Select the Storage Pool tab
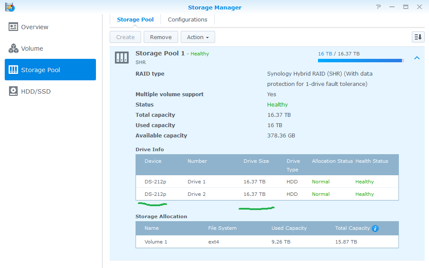 click(135, 20)
